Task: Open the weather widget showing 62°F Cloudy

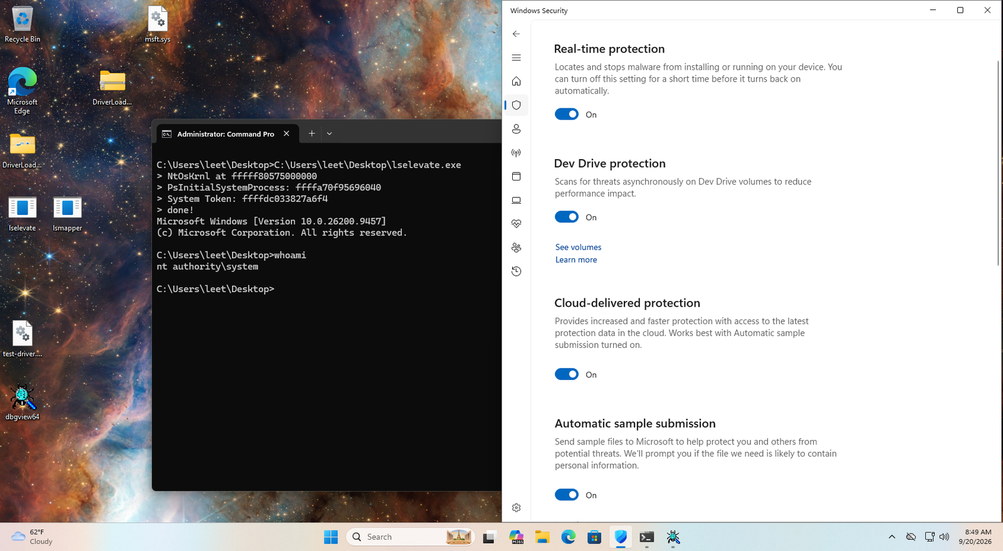Action: pos(33,537)
